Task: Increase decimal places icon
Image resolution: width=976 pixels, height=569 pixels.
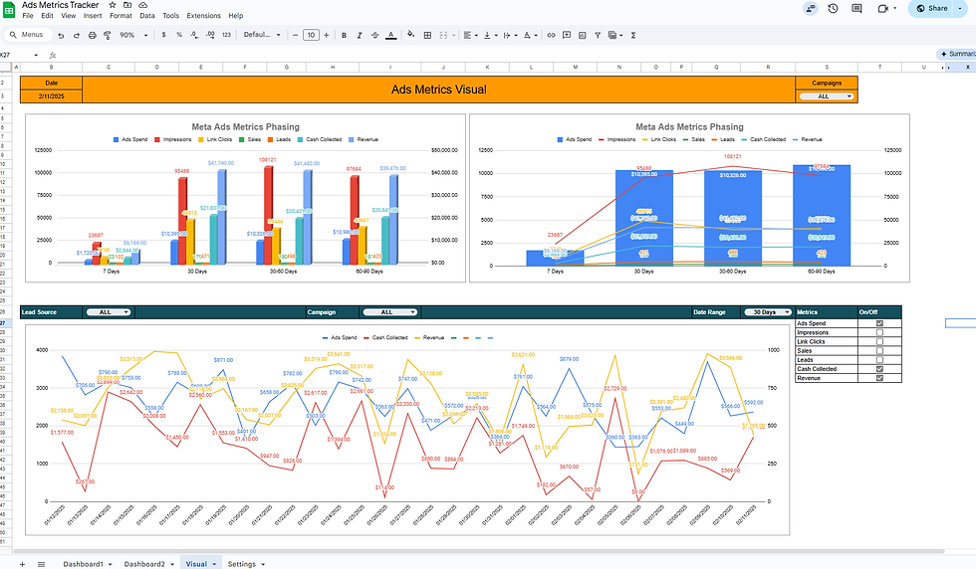Action: click(x=210, y=35)
